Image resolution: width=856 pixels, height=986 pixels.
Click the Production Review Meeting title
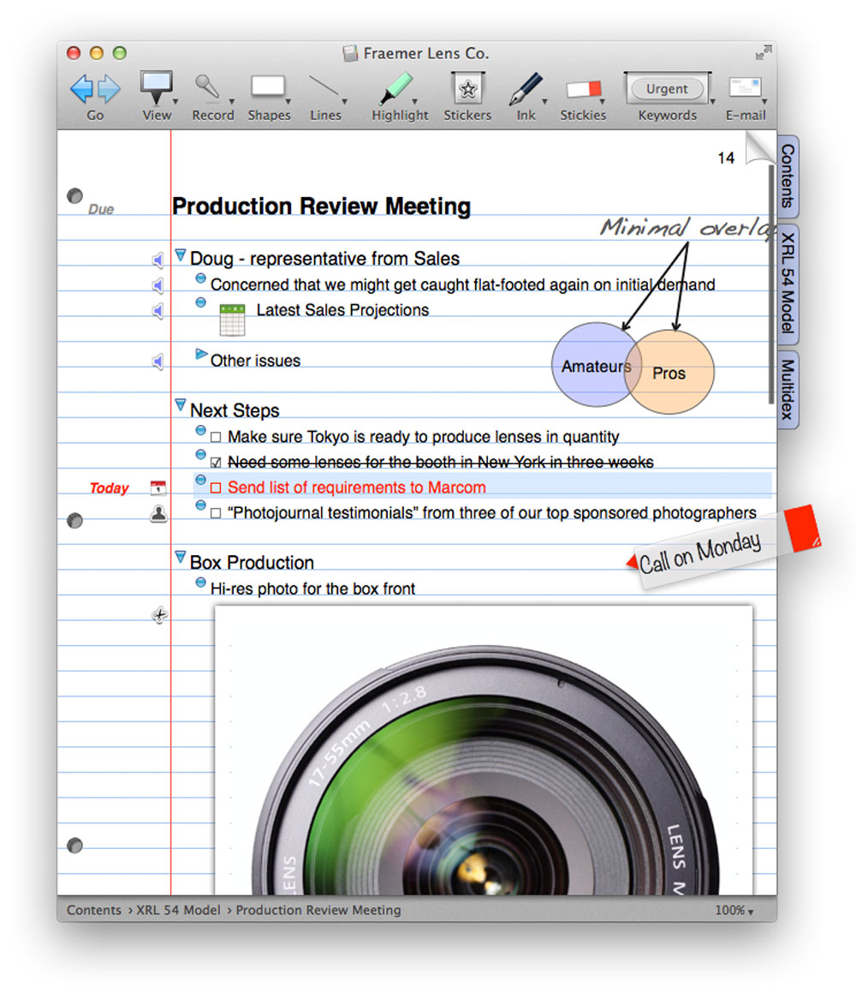click(321, 206)
